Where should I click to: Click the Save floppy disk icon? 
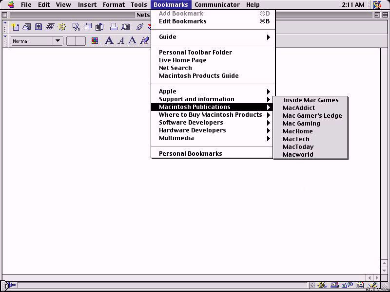[39, 27]
